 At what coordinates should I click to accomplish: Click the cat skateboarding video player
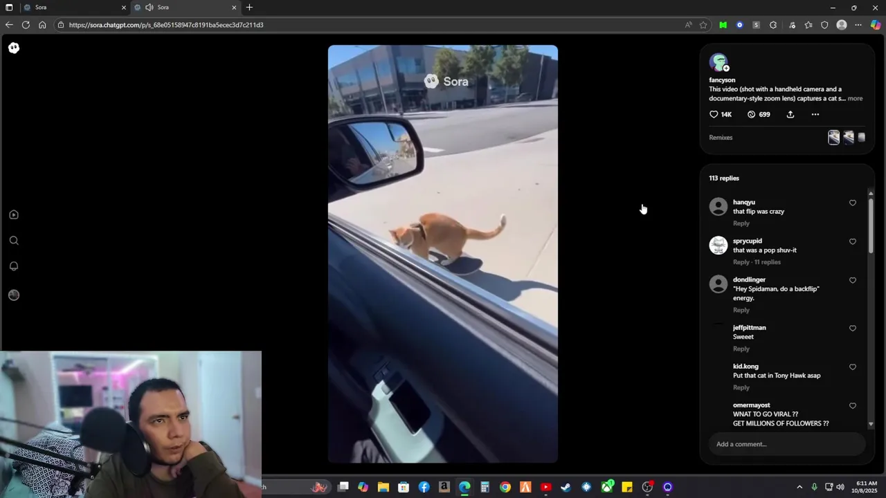(x=443, y=254)
